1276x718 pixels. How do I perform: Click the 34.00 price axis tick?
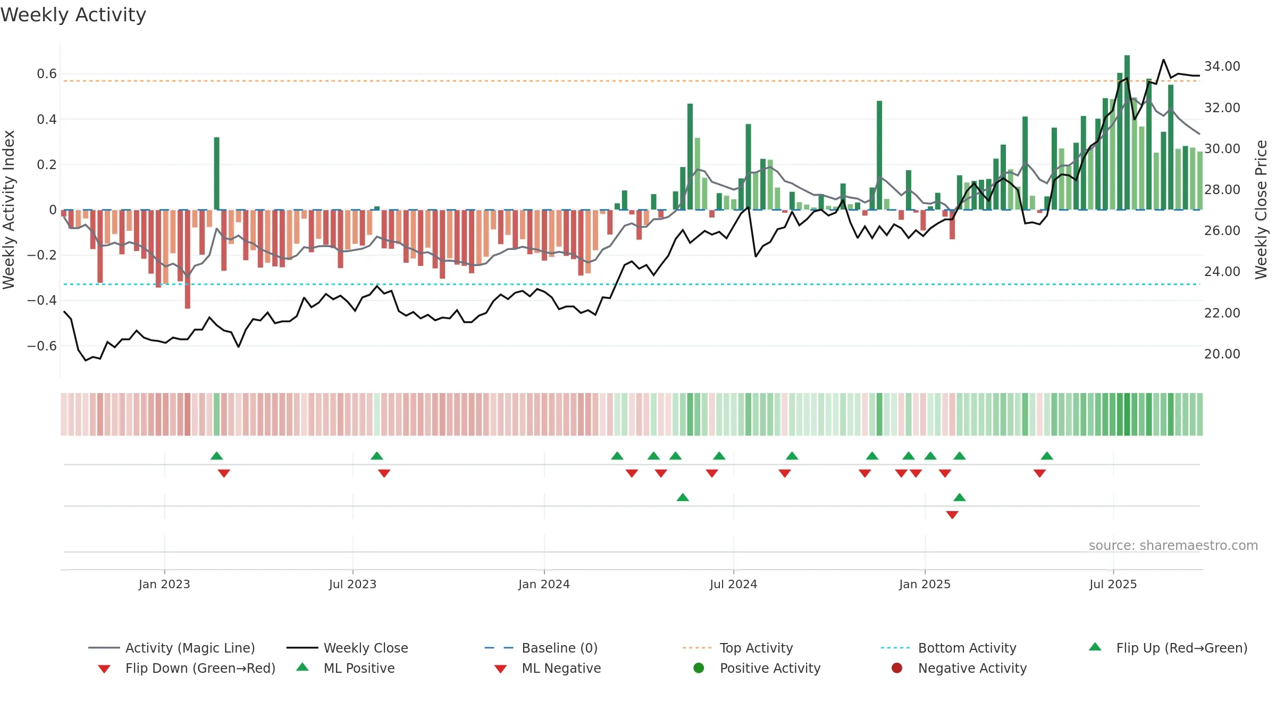point(1222,66)
